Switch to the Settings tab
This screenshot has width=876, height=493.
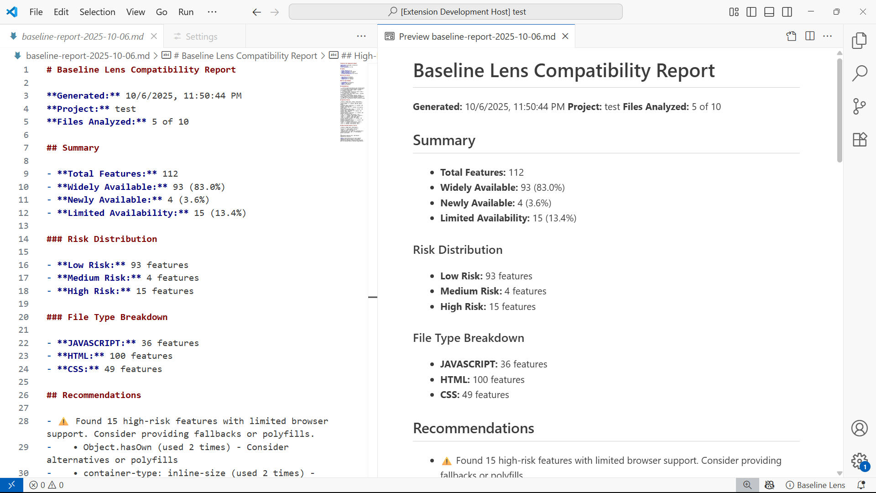tap(201, 37)
